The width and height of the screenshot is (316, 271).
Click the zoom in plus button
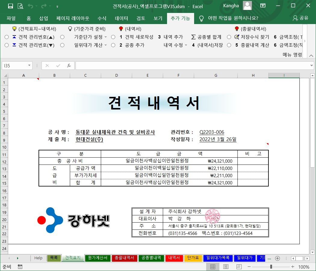pyautogui.click(x=293, y=267)
